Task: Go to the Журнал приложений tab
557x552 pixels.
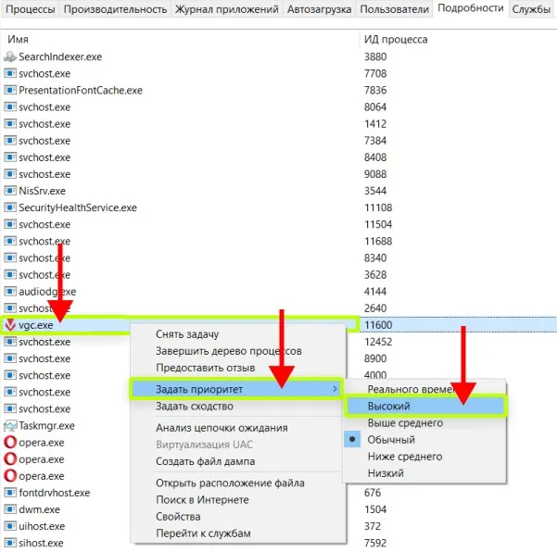Action: click(x=227, y=9)
